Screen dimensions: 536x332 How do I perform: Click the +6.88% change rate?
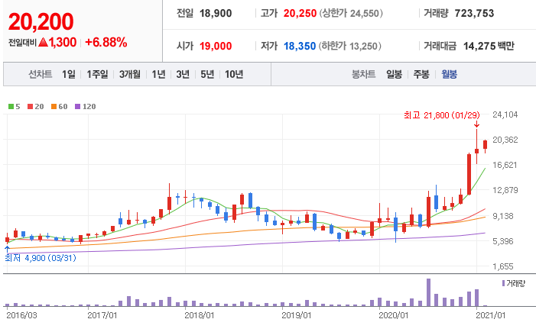tap(106, 42)
